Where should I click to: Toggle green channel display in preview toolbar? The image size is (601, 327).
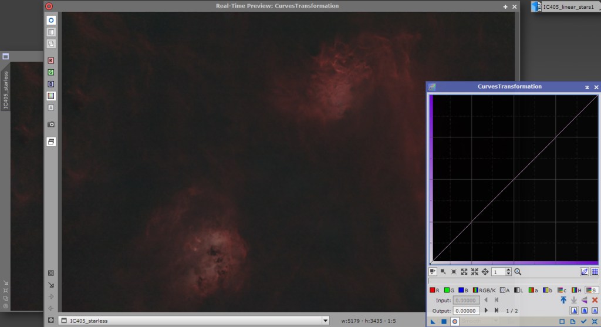pyautogui.click(x=51, y=72)
